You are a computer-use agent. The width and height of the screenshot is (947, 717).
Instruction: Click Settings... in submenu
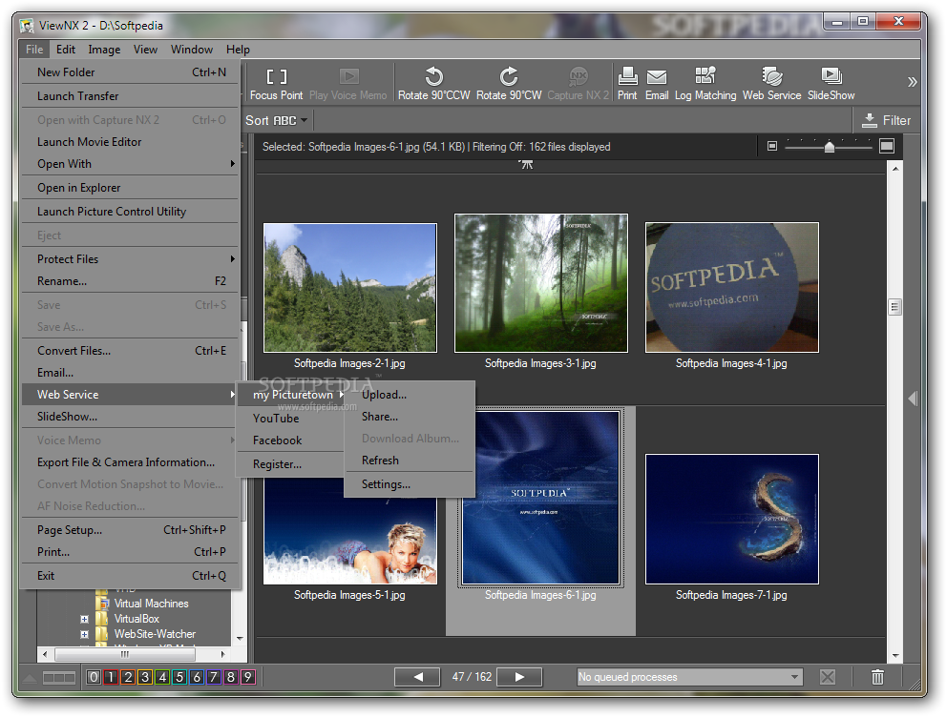point(409,484)
